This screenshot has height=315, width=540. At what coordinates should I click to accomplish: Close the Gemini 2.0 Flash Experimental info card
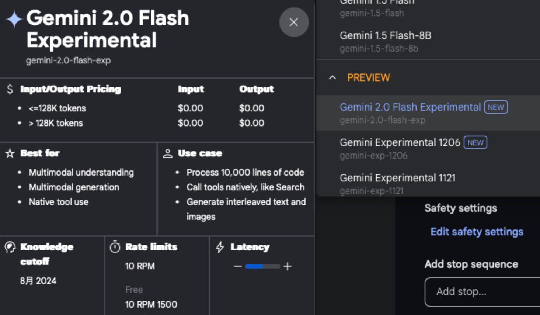[x=294, y=22]
